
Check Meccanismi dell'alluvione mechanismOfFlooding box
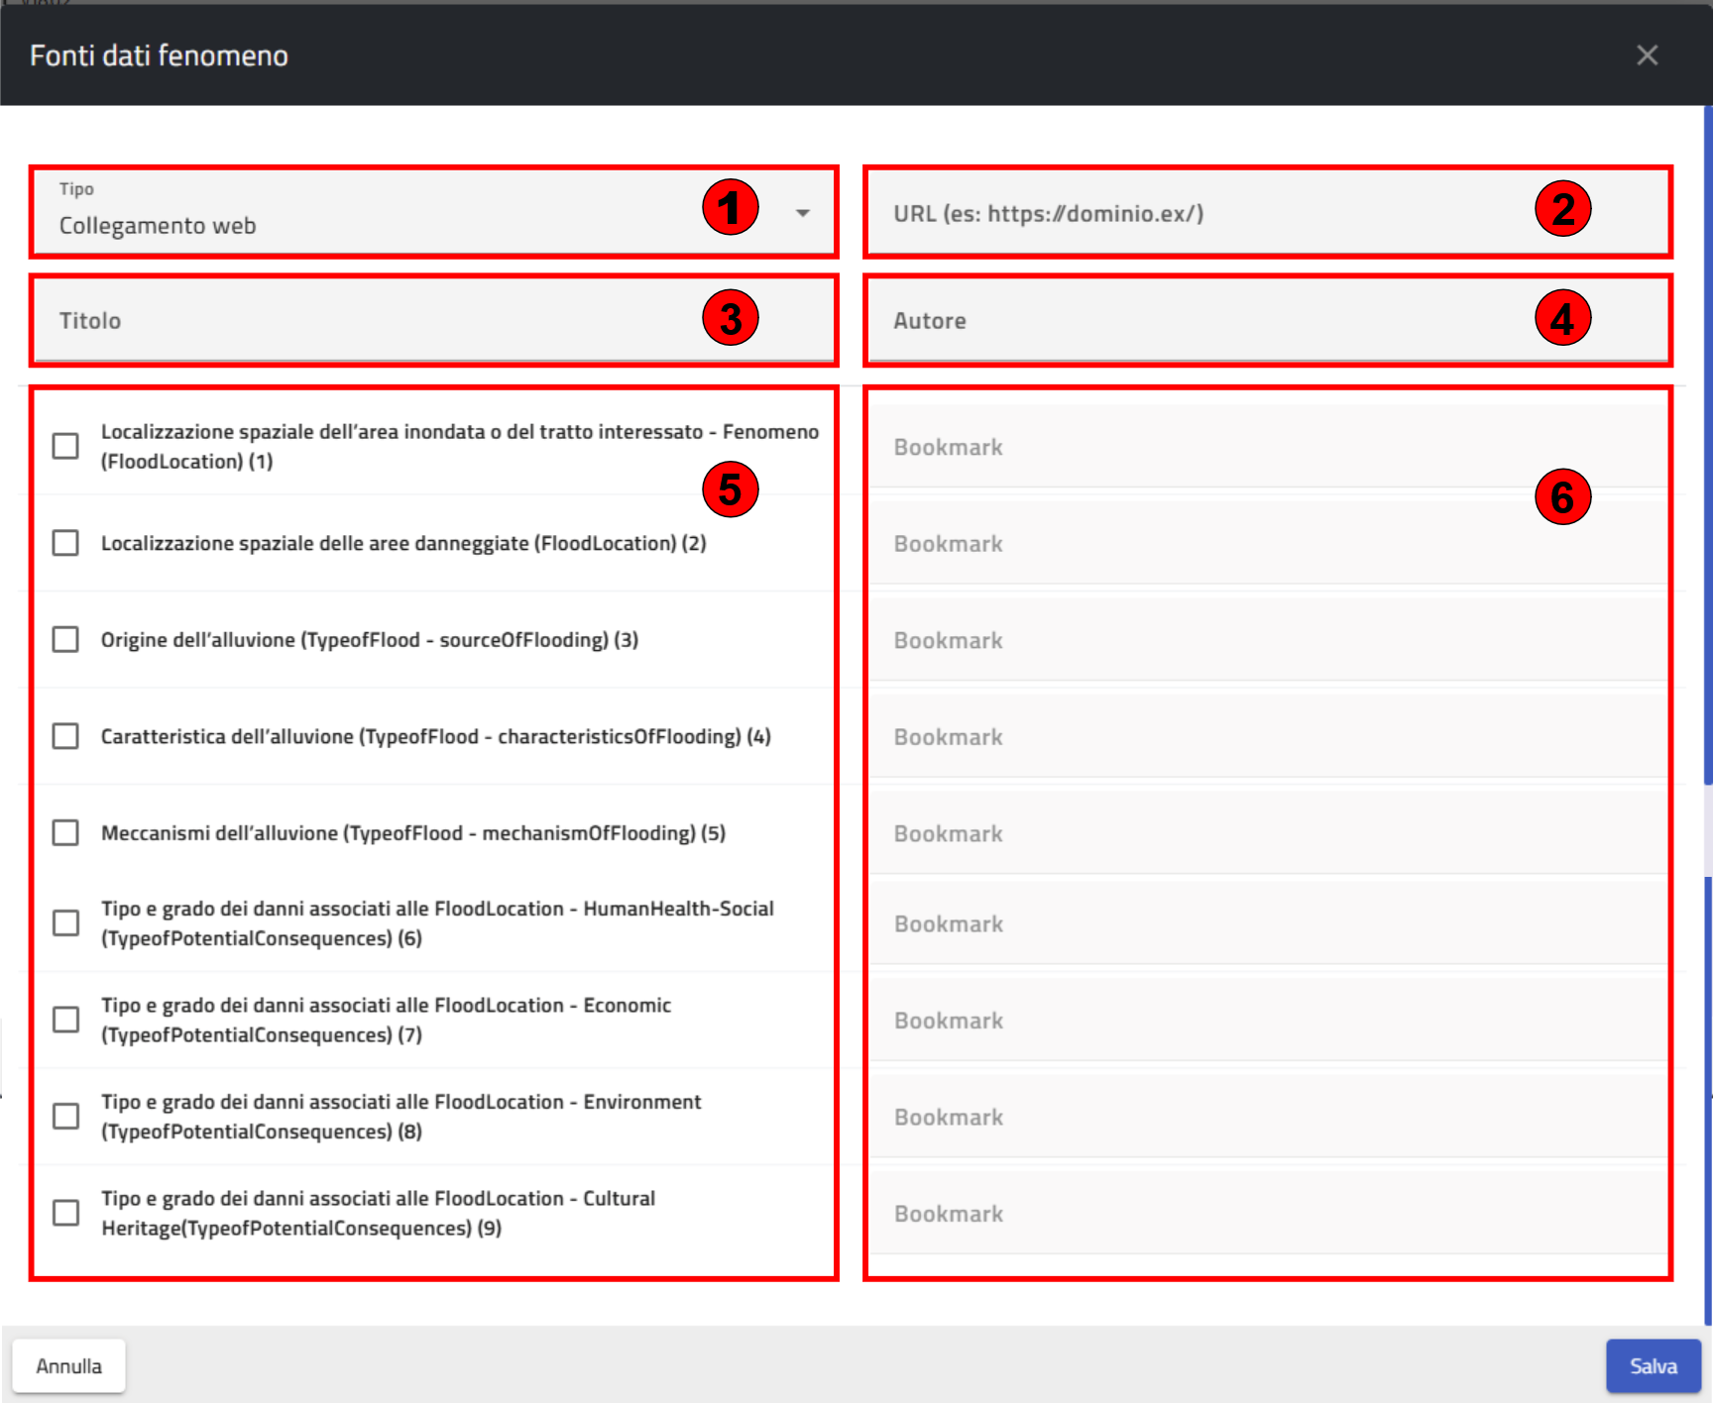[x=65, y=832]
